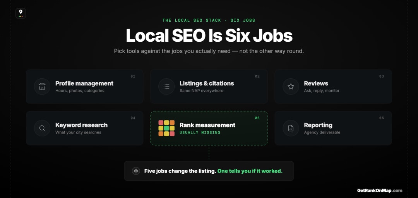The height and width of the screenshot is (198, 418).
Task: Click the eye icon in the bottom callout
Action: click(x=136, y=171)
